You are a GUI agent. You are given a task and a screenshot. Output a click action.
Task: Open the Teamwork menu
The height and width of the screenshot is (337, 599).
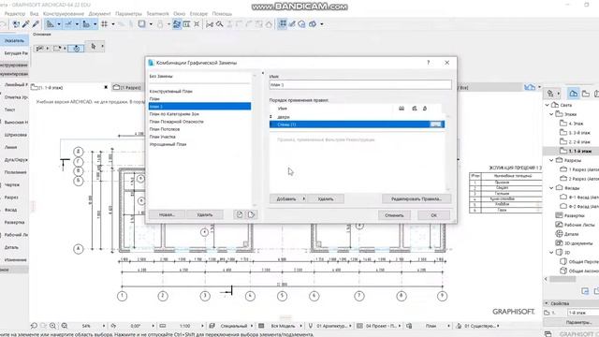[x=157, y=14]
